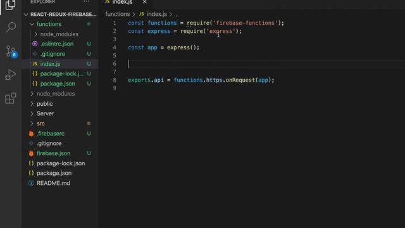Open the Search view icon
Screen dimensions: 405x228
[x=11, y=27]
